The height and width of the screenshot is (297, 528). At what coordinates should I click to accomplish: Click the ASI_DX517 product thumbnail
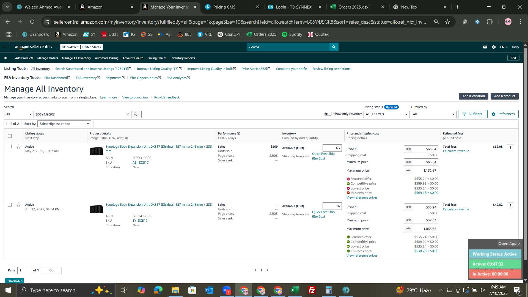pyautogui.click(x=97, y=151)
